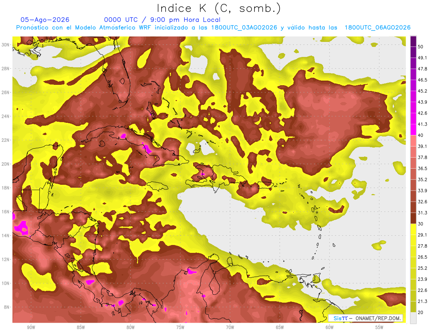Click the "37.8" legend value
430x332 pixels.
pos(423,157)
